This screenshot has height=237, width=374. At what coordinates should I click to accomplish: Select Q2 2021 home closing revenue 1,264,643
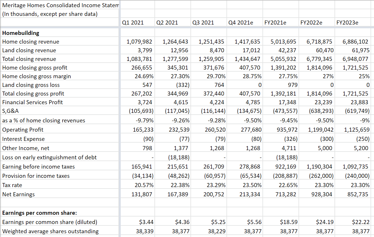[175, 42]
